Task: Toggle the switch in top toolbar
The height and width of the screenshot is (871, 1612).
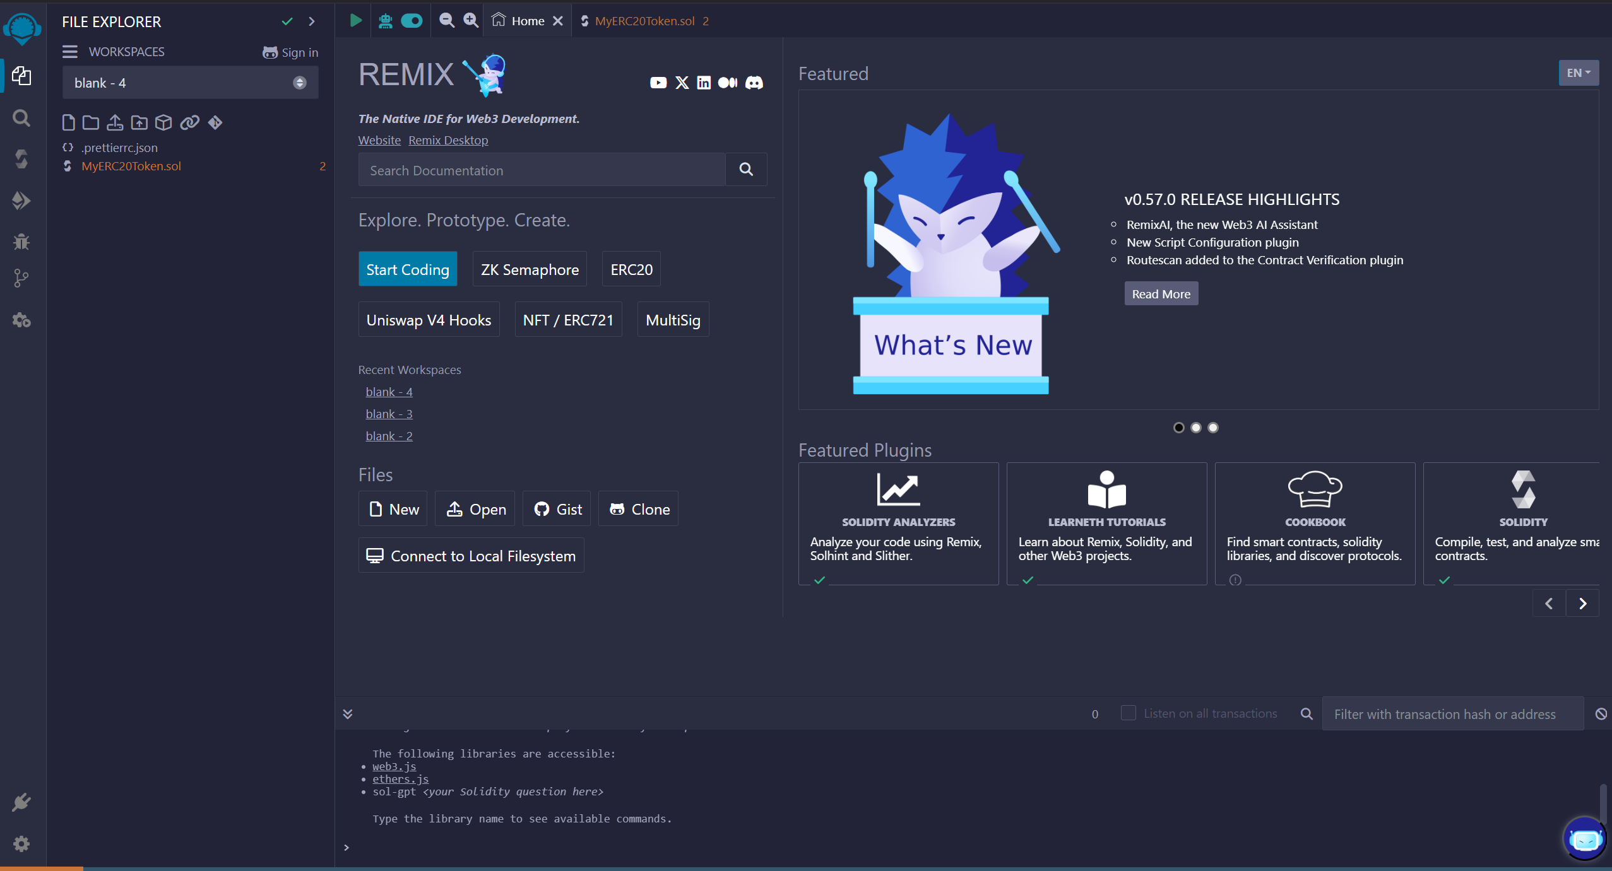Action: 412,21
